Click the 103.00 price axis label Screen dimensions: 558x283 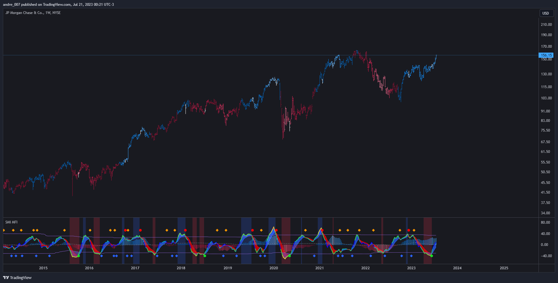(546, 98)
